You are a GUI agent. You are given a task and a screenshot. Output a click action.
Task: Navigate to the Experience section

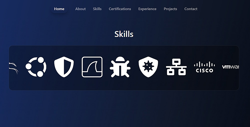coord(147,9)
